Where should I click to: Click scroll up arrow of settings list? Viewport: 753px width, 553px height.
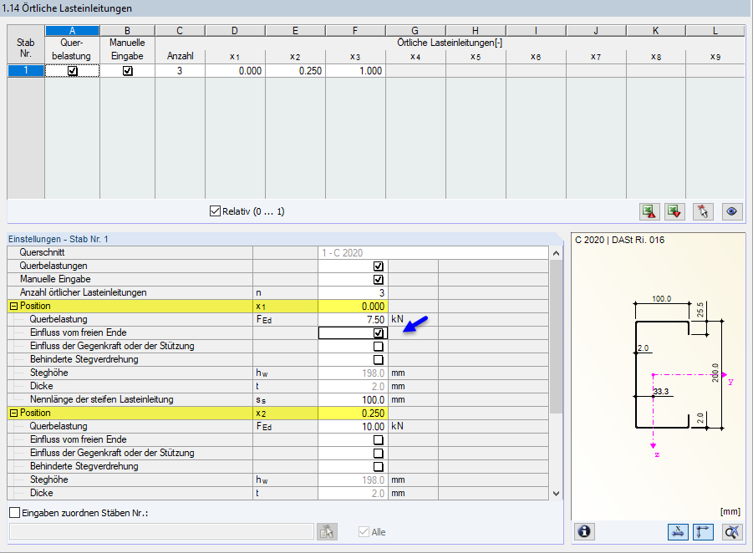coord(556,253)
